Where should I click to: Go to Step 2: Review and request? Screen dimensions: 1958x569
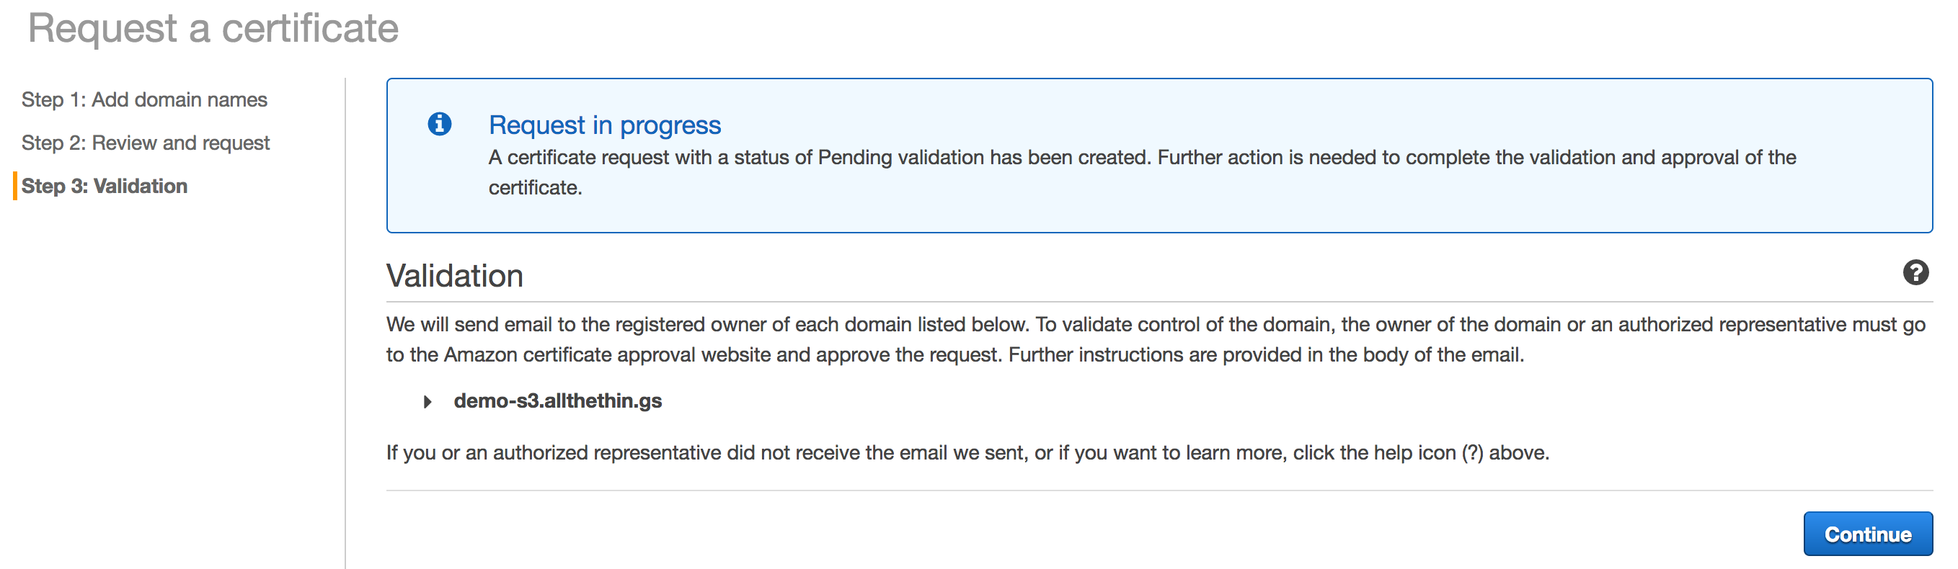[x=145, y=143]
